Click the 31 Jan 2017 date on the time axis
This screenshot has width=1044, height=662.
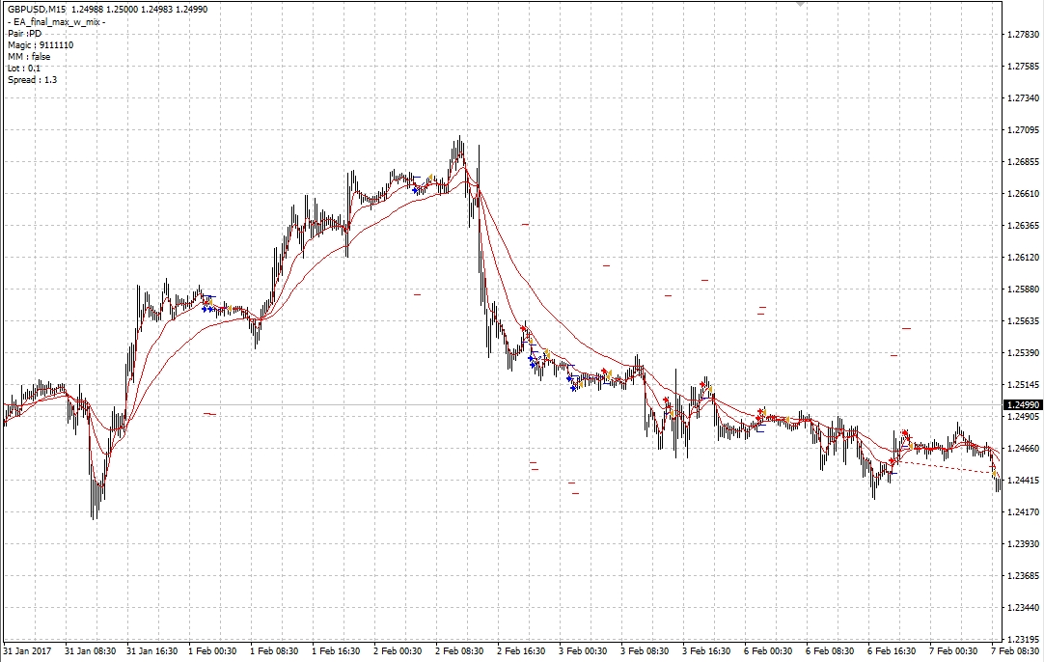(x=26, y=651)
